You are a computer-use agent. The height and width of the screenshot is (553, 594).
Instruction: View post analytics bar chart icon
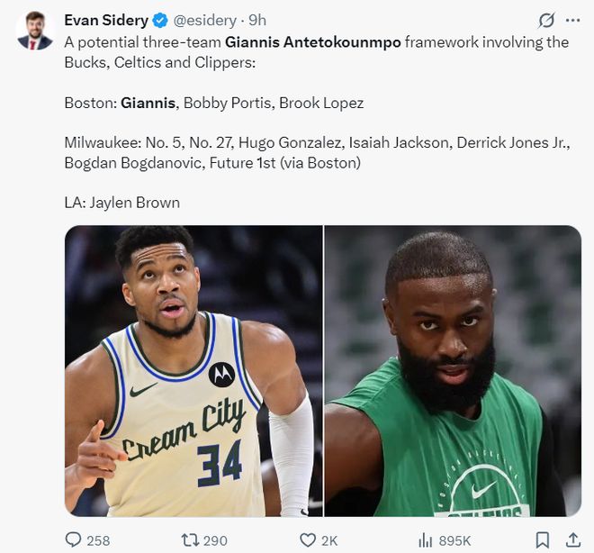click(426, 540)
